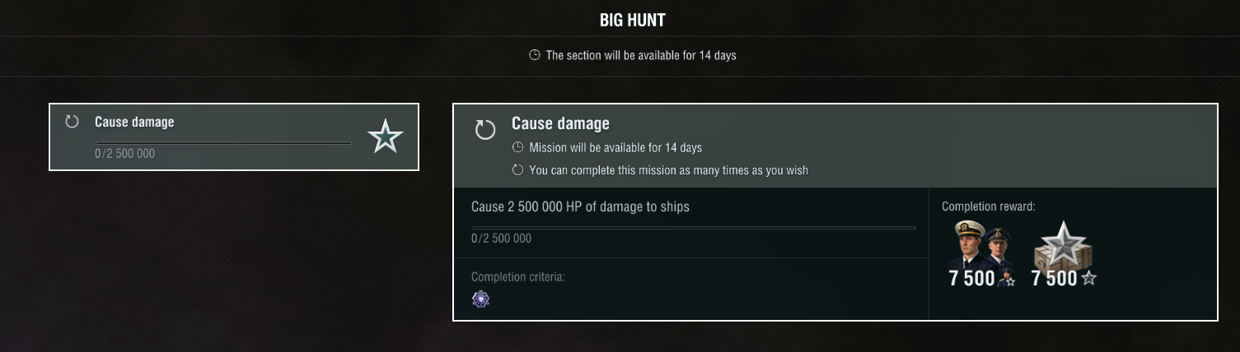
Task: Click the large repeat icon in the mission details header
Action: [x=485, y=129]
